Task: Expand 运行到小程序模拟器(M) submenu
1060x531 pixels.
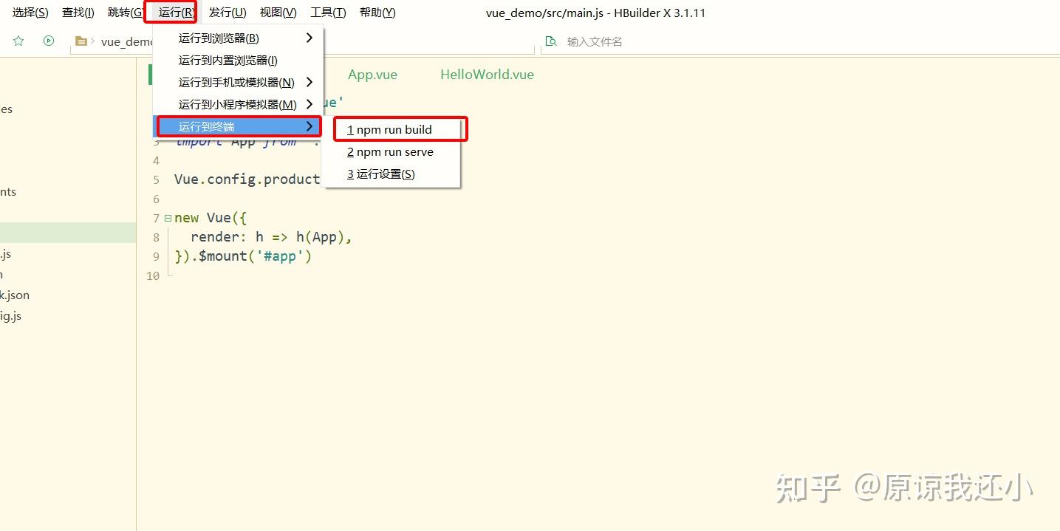Action: coord(238,105)
